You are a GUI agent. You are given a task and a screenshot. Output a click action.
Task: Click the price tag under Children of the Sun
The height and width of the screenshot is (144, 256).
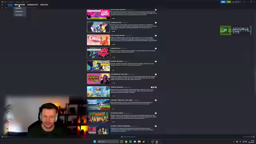113,83
